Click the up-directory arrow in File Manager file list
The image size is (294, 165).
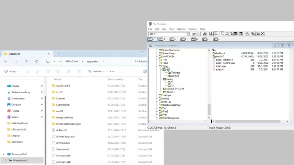click(x=214, y=50)
